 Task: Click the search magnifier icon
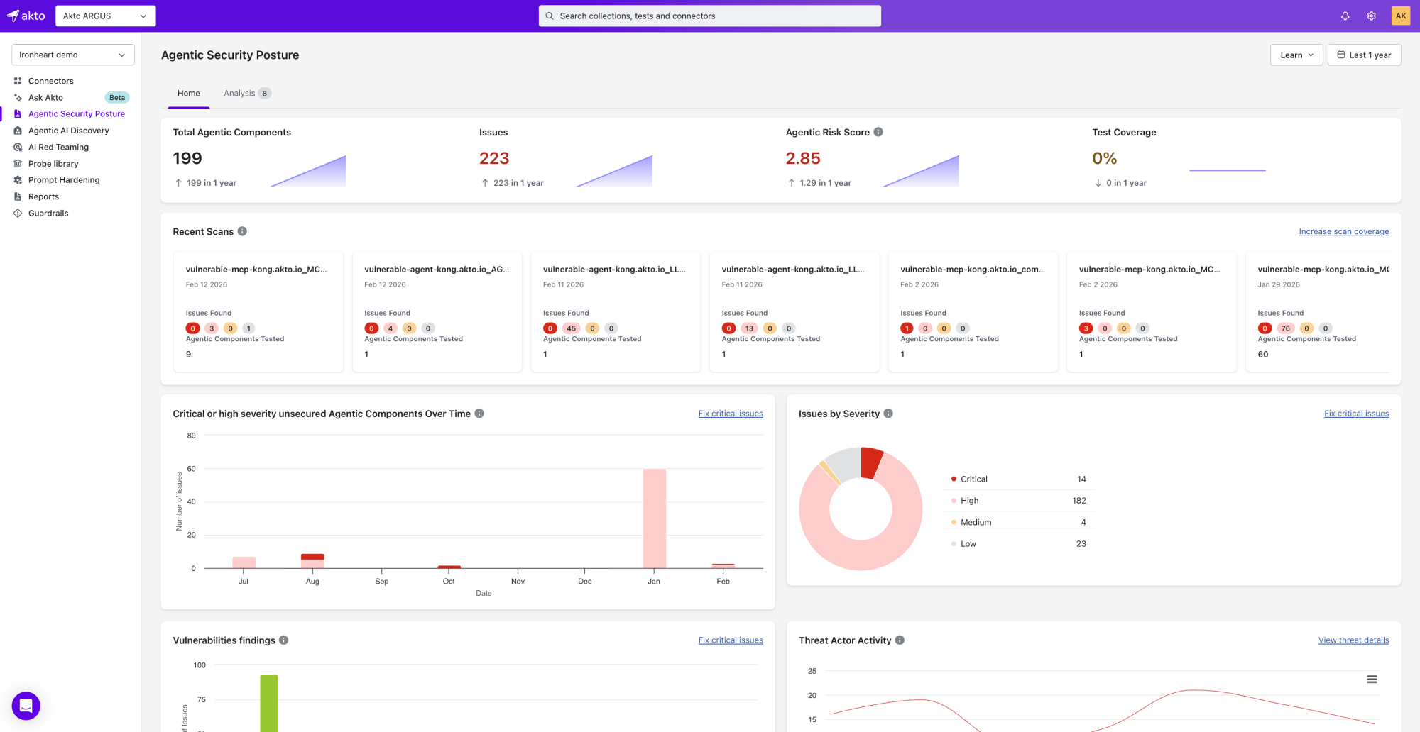pos(550,16)
